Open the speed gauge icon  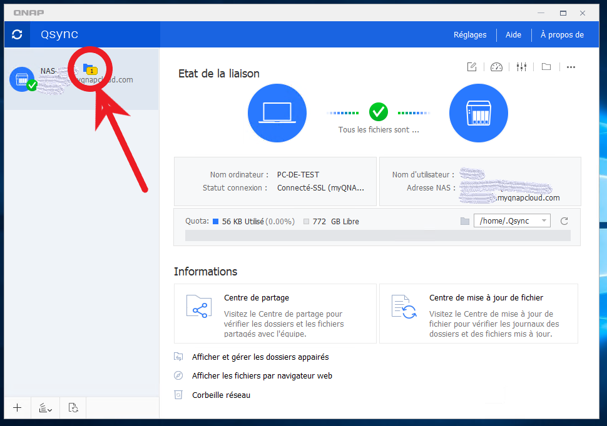tap(496, 67)
